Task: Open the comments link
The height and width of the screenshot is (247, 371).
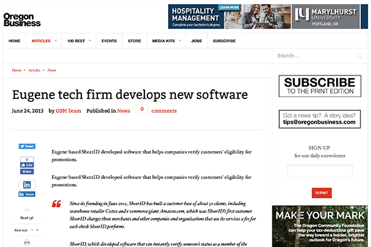Action: click(164, 111)
